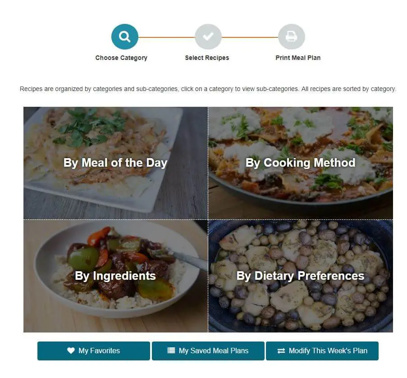Open the By Meal of the Day category
This screenshot has height=378, width=407.
pyautogui.click(x=115, y=163)
